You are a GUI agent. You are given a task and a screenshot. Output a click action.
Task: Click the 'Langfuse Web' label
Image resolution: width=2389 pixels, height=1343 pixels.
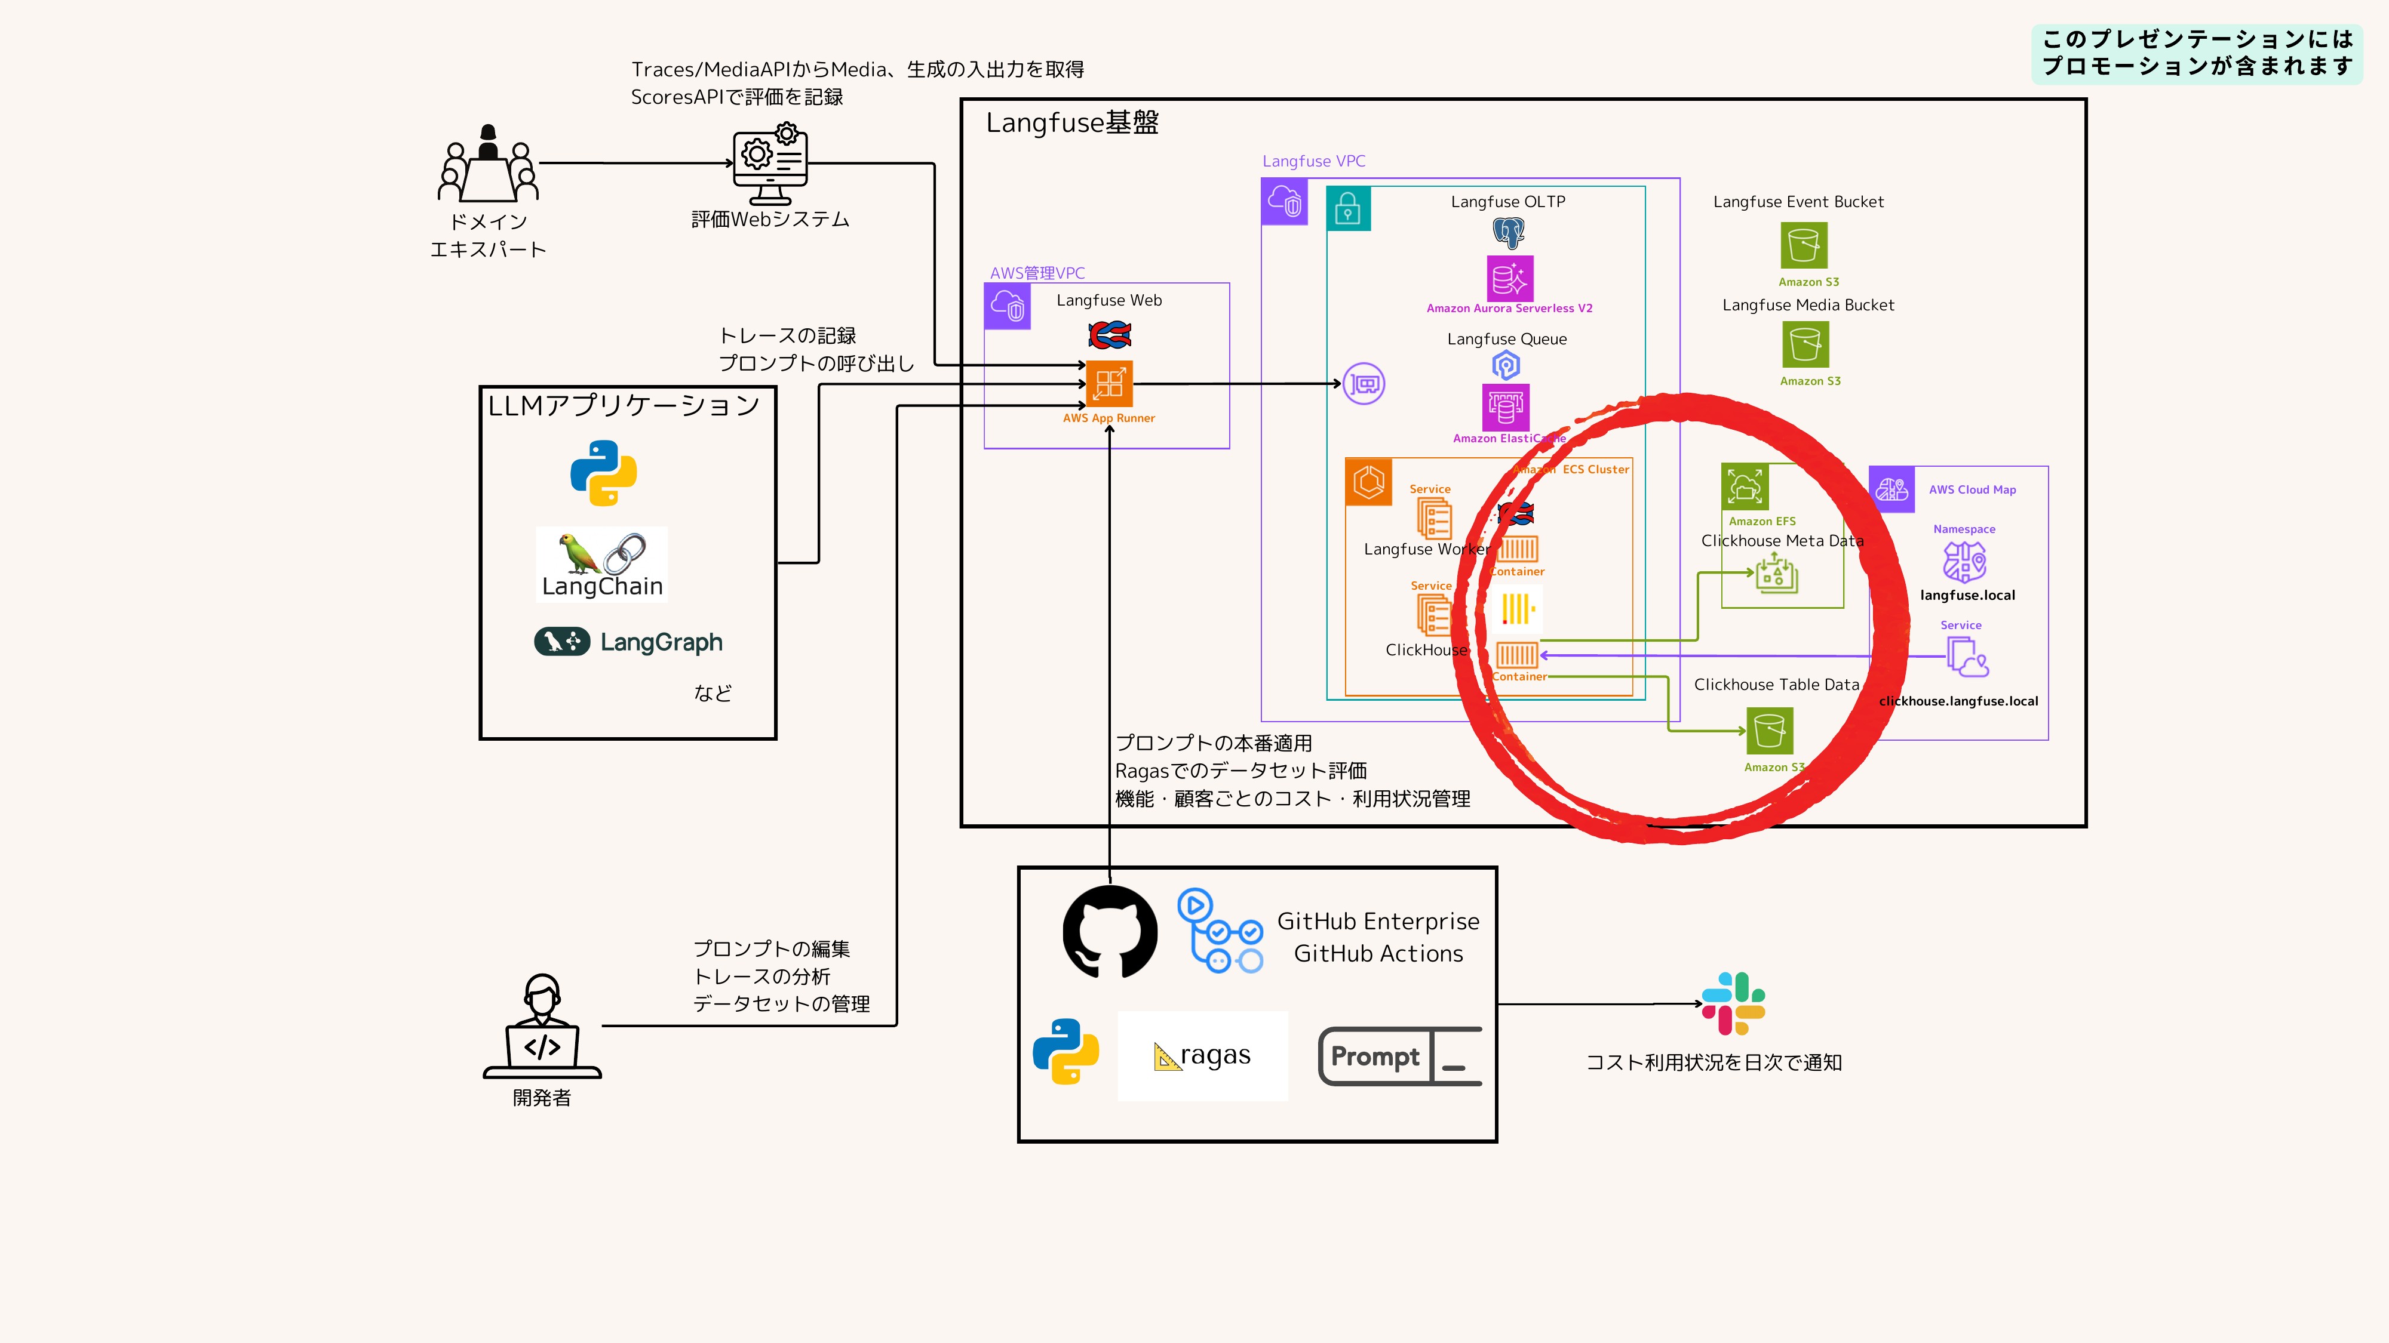[1109, 300]
